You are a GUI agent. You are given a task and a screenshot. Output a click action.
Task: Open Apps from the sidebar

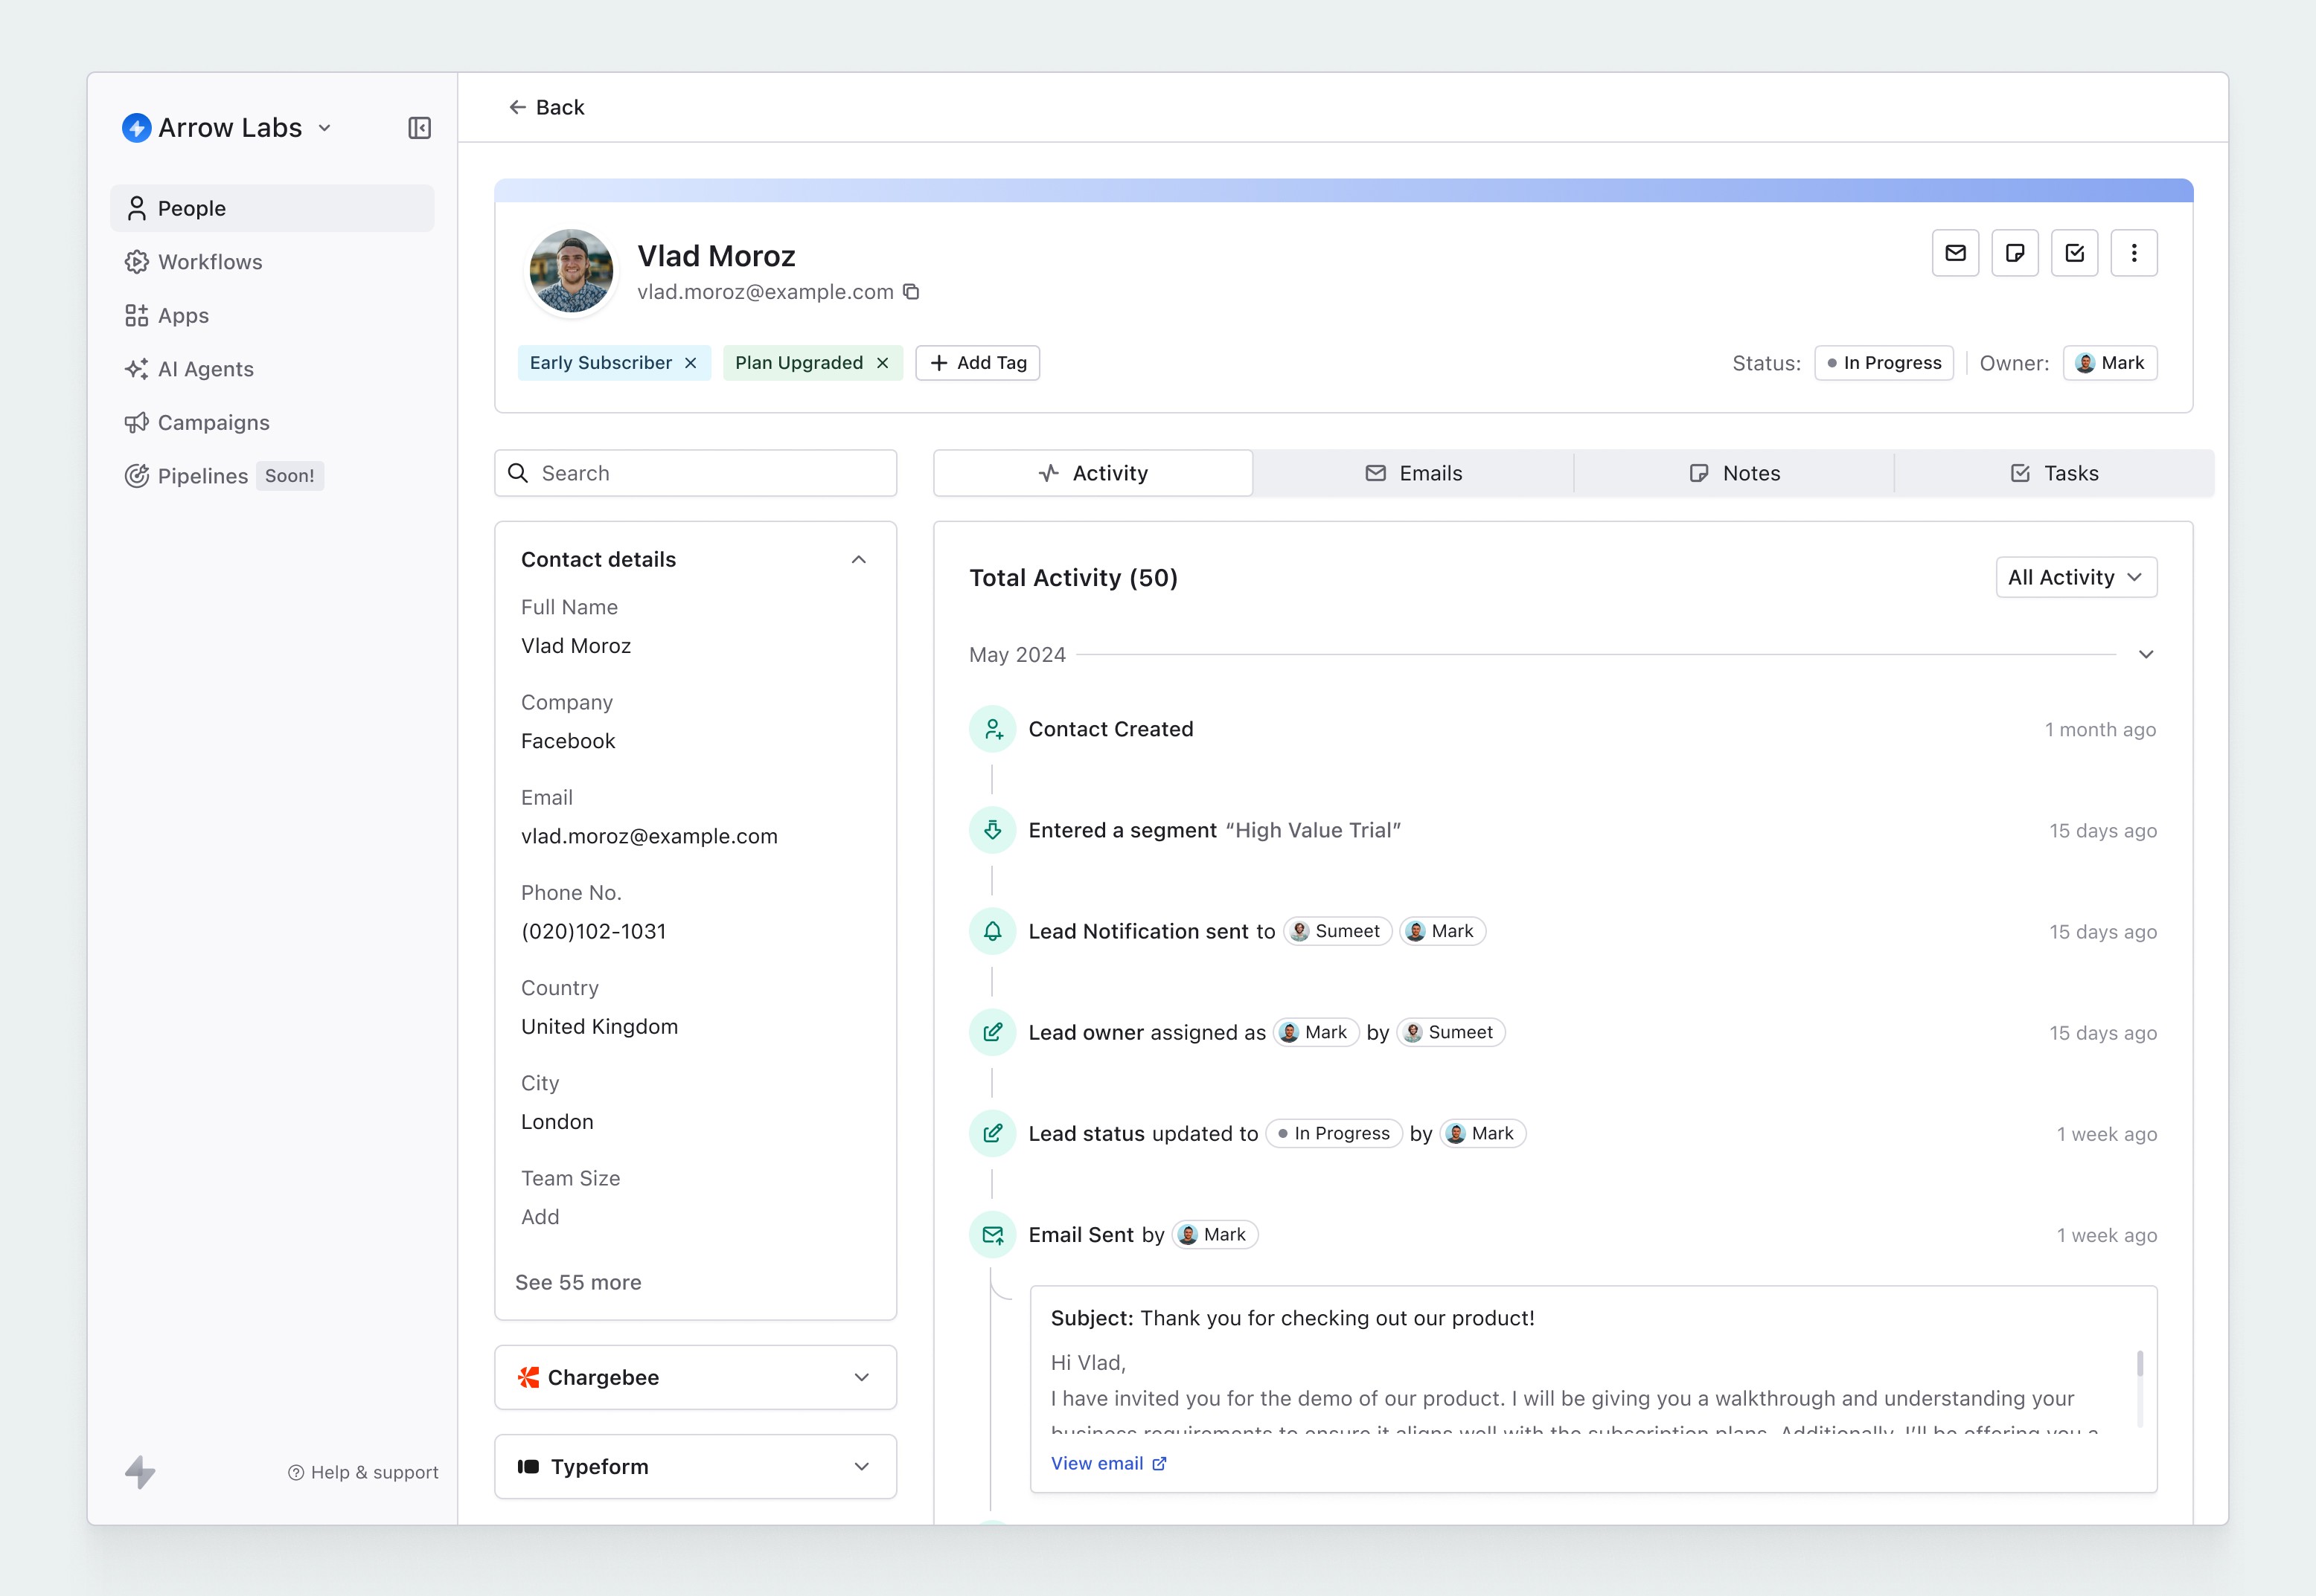pos(272,315)
